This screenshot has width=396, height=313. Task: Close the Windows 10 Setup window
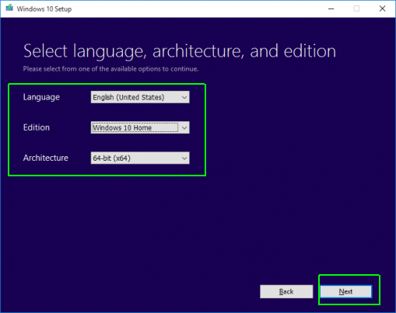(x=382, y=9)
